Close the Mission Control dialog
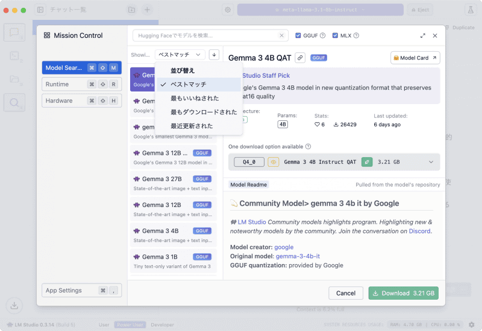 [435, 36]
